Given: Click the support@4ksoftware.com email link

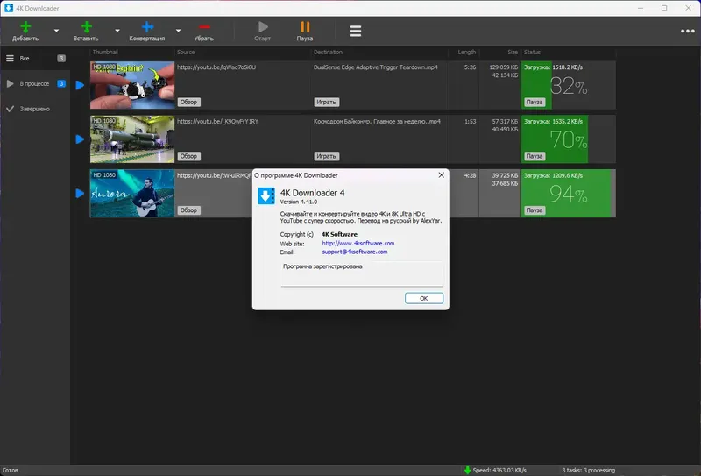Looking at the screenshot, I should [x=355, y=252].
